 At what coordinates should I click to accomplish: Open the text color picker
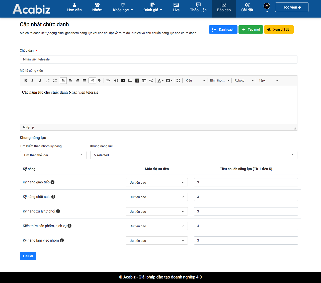pos(160,81)
